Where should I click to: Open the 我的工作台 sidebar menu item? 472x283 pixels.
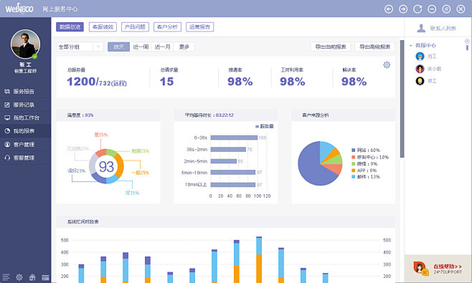click(25, 117)
